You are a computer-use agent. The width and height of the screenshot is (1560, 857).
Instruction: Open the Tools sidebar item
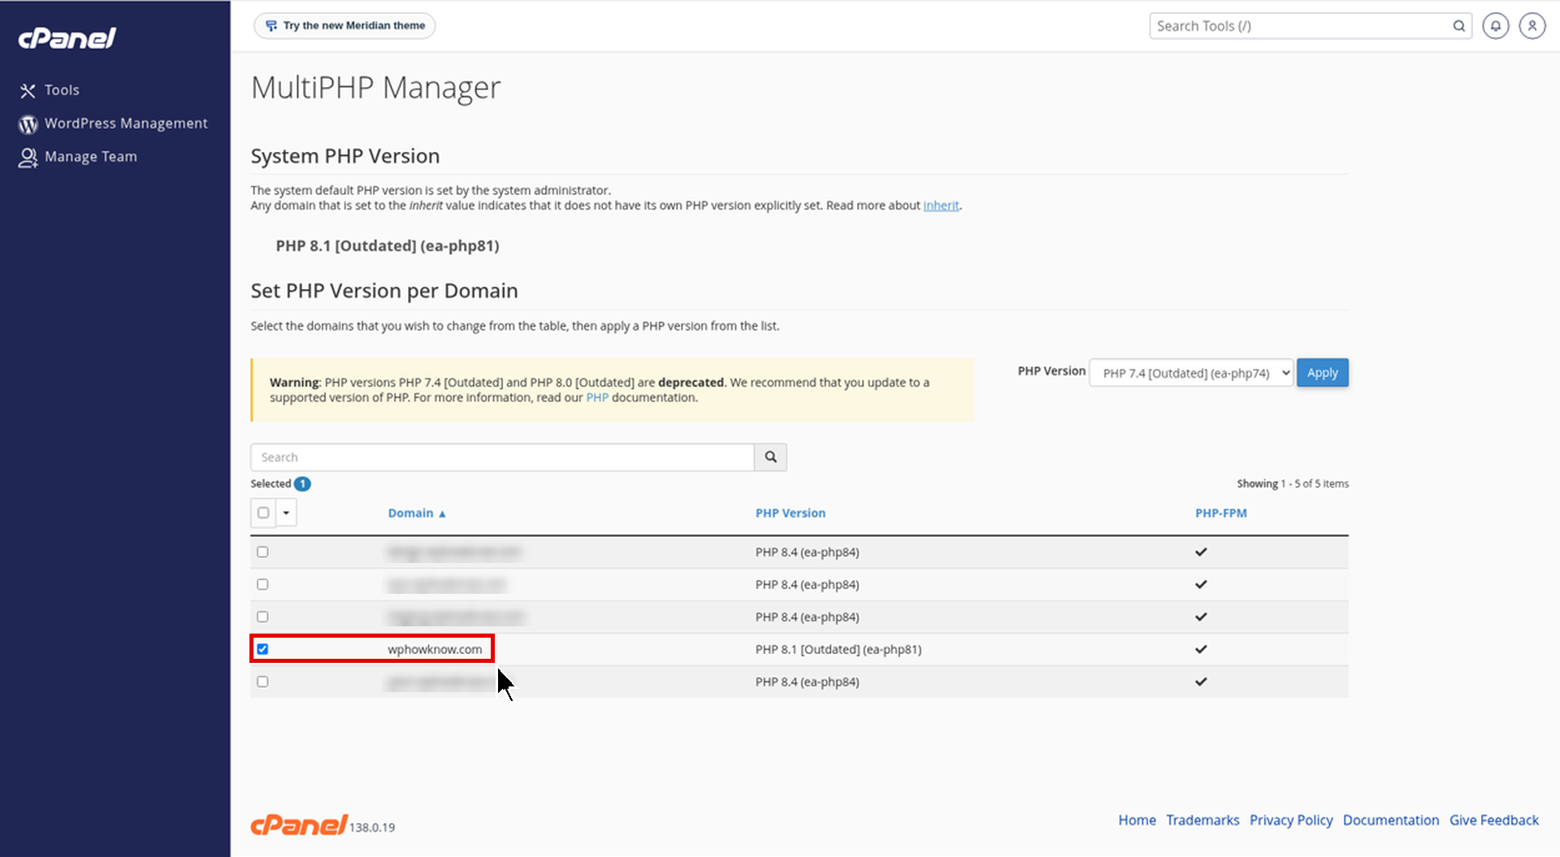click(50, 90)
